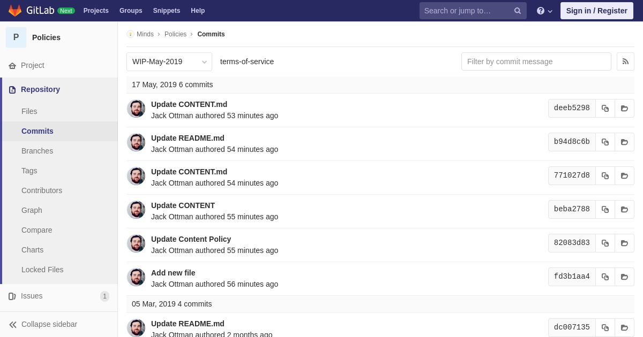The height and width of the screenshot is (337, 643).
Task: Click the search magnifier icon
Action: pyautogui.click(x=518, y=11)
